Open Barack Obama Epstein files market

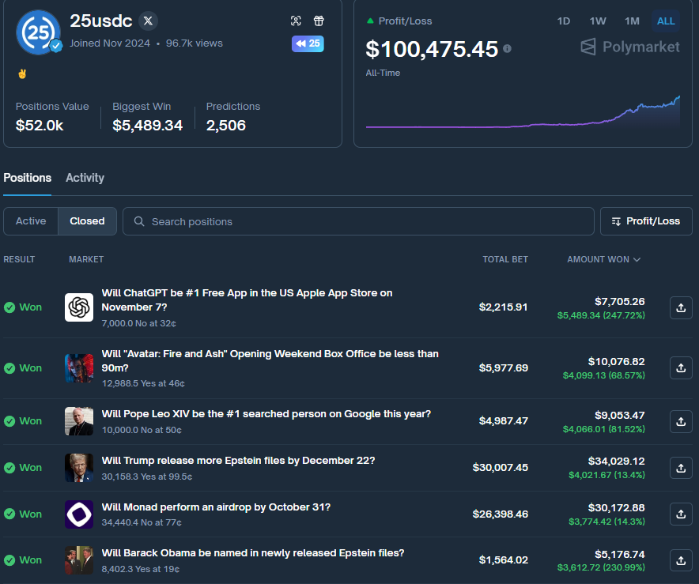coord(253,553)
